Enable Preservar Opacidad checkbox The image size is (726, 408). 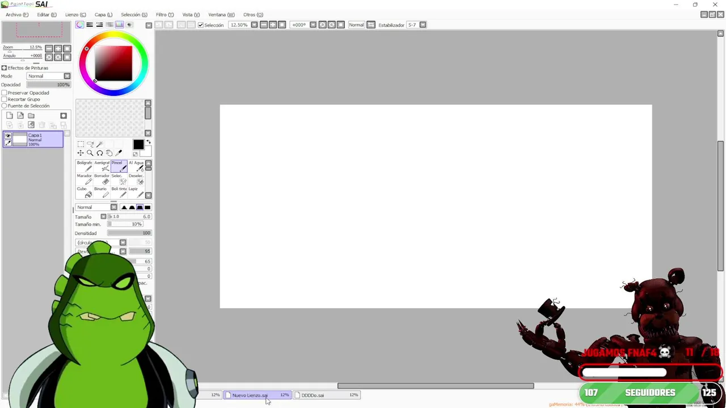point(4,93)
